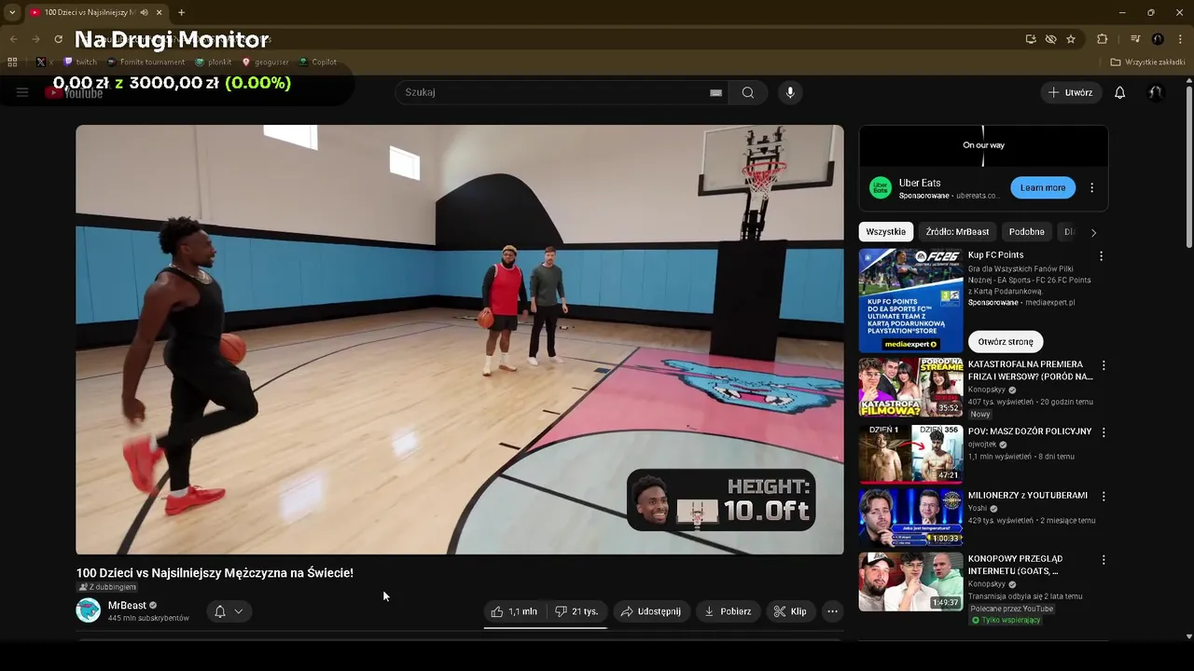Screen dimensions: 1194x671
Task: Start voice search with microphone
Action: [x=790, y=92]
